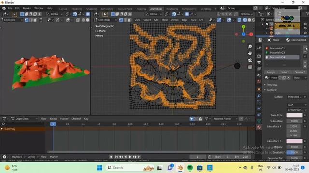Toggle snapping magnet in Top Orthographic viewport
This screenshot has width=309, height=173.
coord(174,14)
